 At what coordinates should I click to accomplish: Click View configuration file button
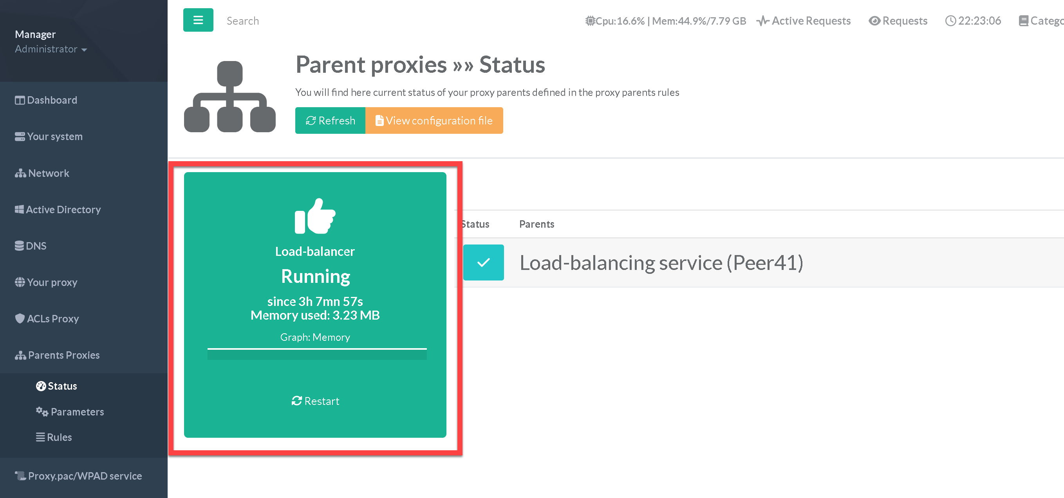click(434, 120)
